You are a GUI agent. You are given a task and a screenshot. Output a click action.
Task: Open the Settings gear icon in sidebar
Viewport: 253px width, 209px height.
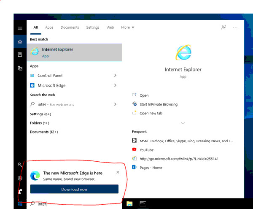tap(20, 178)
